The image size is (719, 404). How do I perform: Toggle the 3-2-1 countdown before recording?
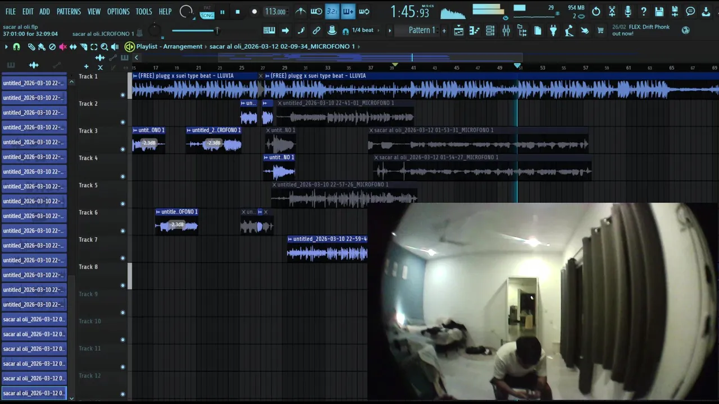pos(332,11)
